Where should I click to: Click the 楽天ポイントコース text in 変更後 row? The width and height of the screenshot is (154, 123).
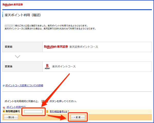tap(64, 67)
